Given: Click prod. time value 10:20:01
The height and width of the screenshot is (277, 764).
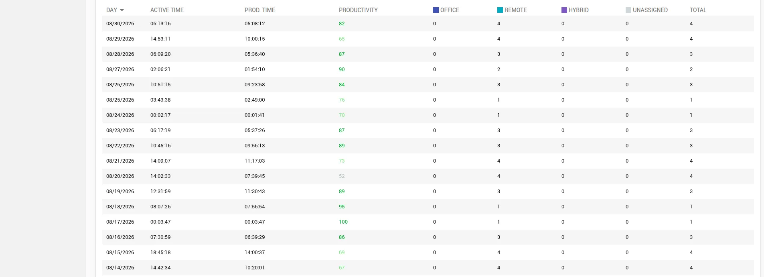Looking at the screenshot, I should click(255, 268).
